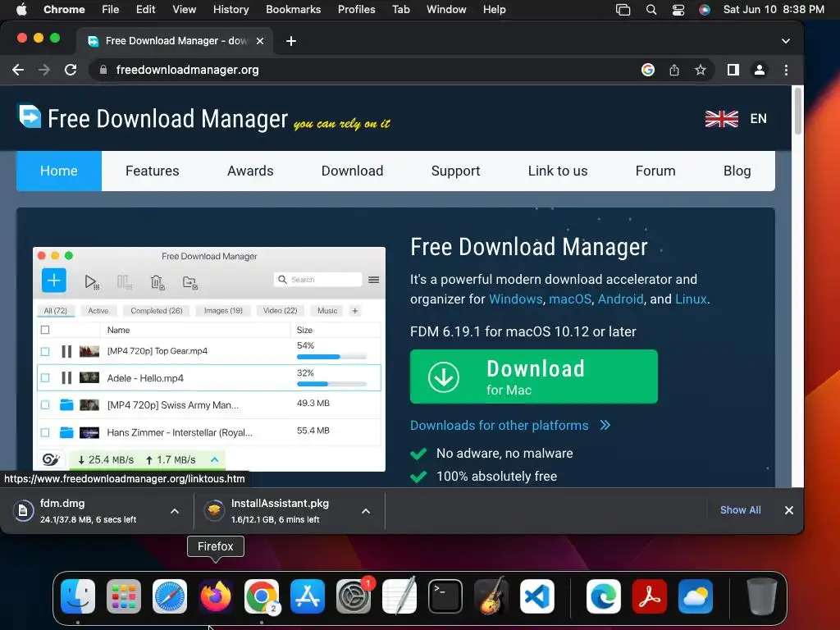Screen dimensions: 840x630
Task: Toggle the Chrome side panel icon
Action: tap(733, 70)
